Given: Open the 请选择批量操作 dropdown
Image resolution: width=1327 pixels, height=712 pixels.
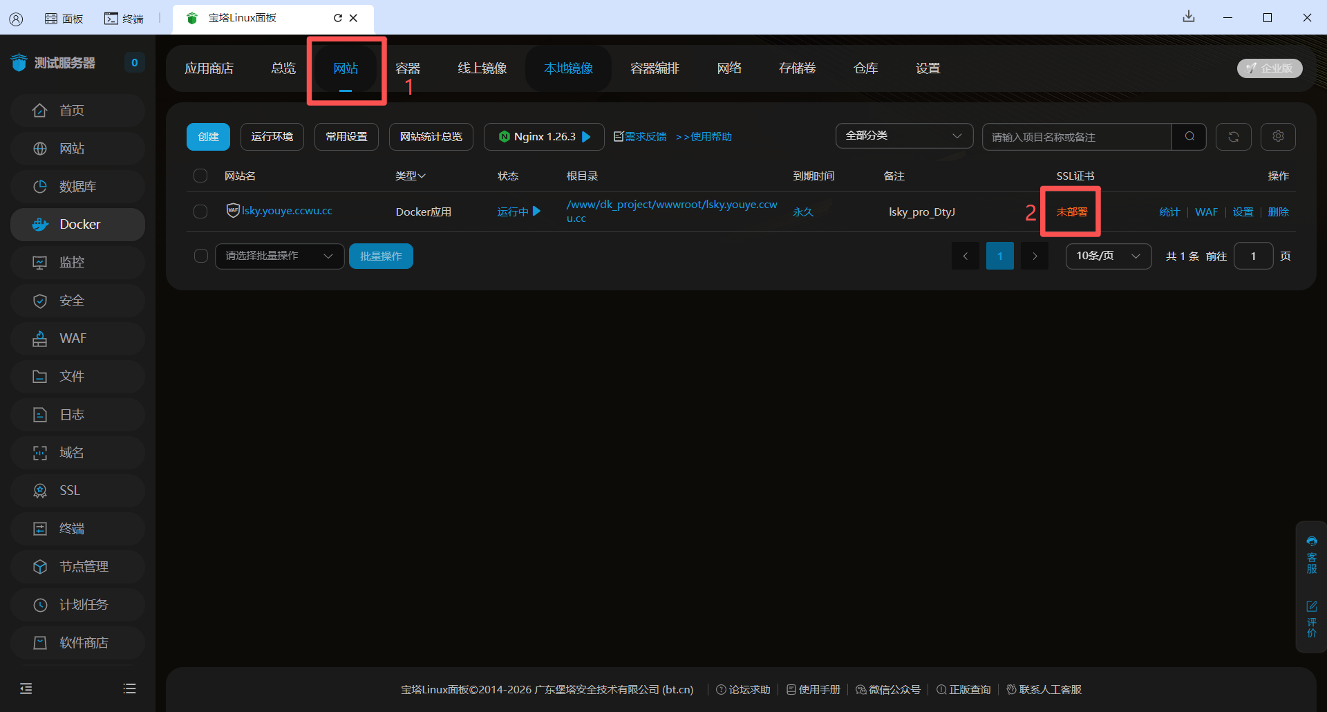Looking at the screenshot, I should pyautogui.click(x=279, y=256).
